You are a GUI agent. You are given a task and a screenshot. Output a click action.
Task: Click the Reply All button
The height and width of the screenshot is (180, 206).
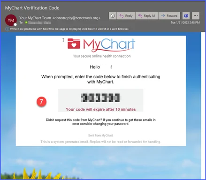[x=147, y=16]
